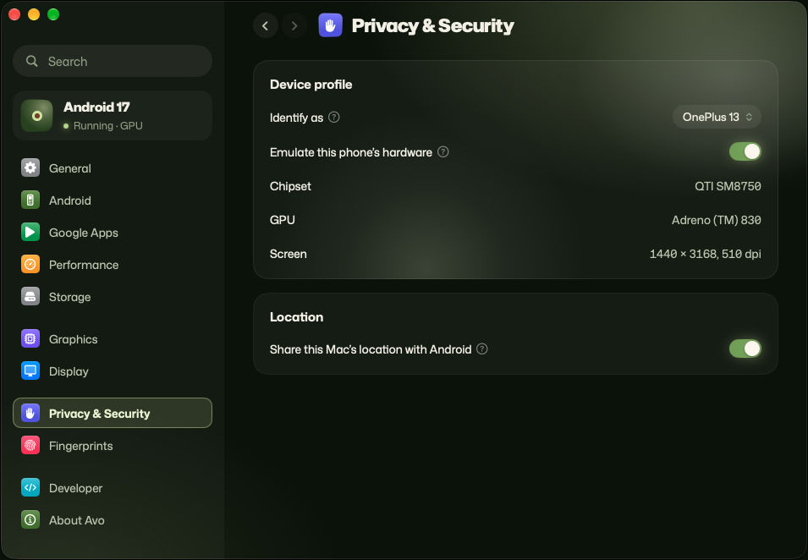
Task: Click the Android 17 title in the instance card
Action: pos(96,107)
